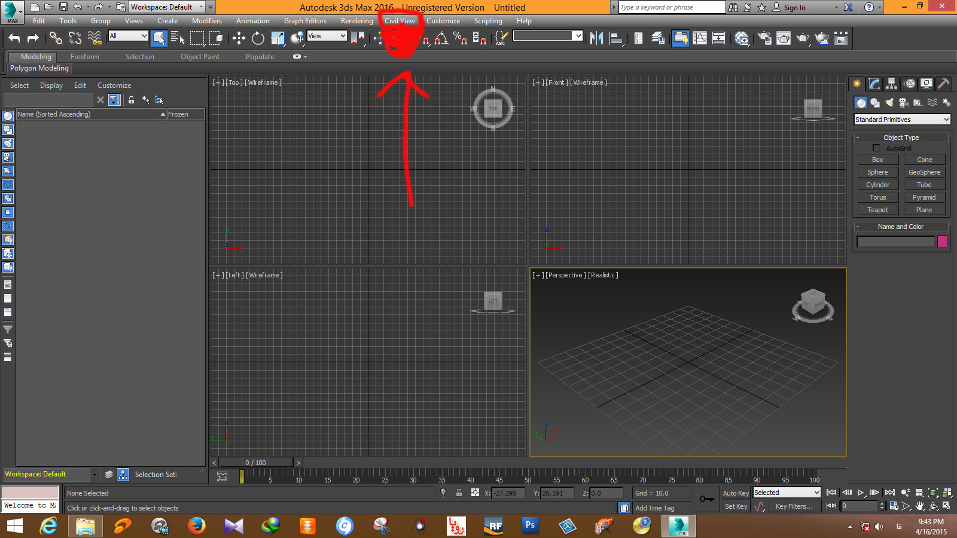Create a Sphere primitive
957x538 pixels.
[x=877, y=172]
